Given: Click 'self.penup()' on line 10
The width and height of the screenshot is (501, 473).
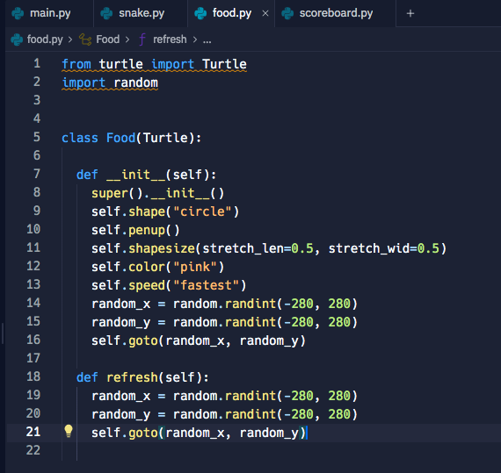Looking at the screenshot, I should tap(135, 230).
